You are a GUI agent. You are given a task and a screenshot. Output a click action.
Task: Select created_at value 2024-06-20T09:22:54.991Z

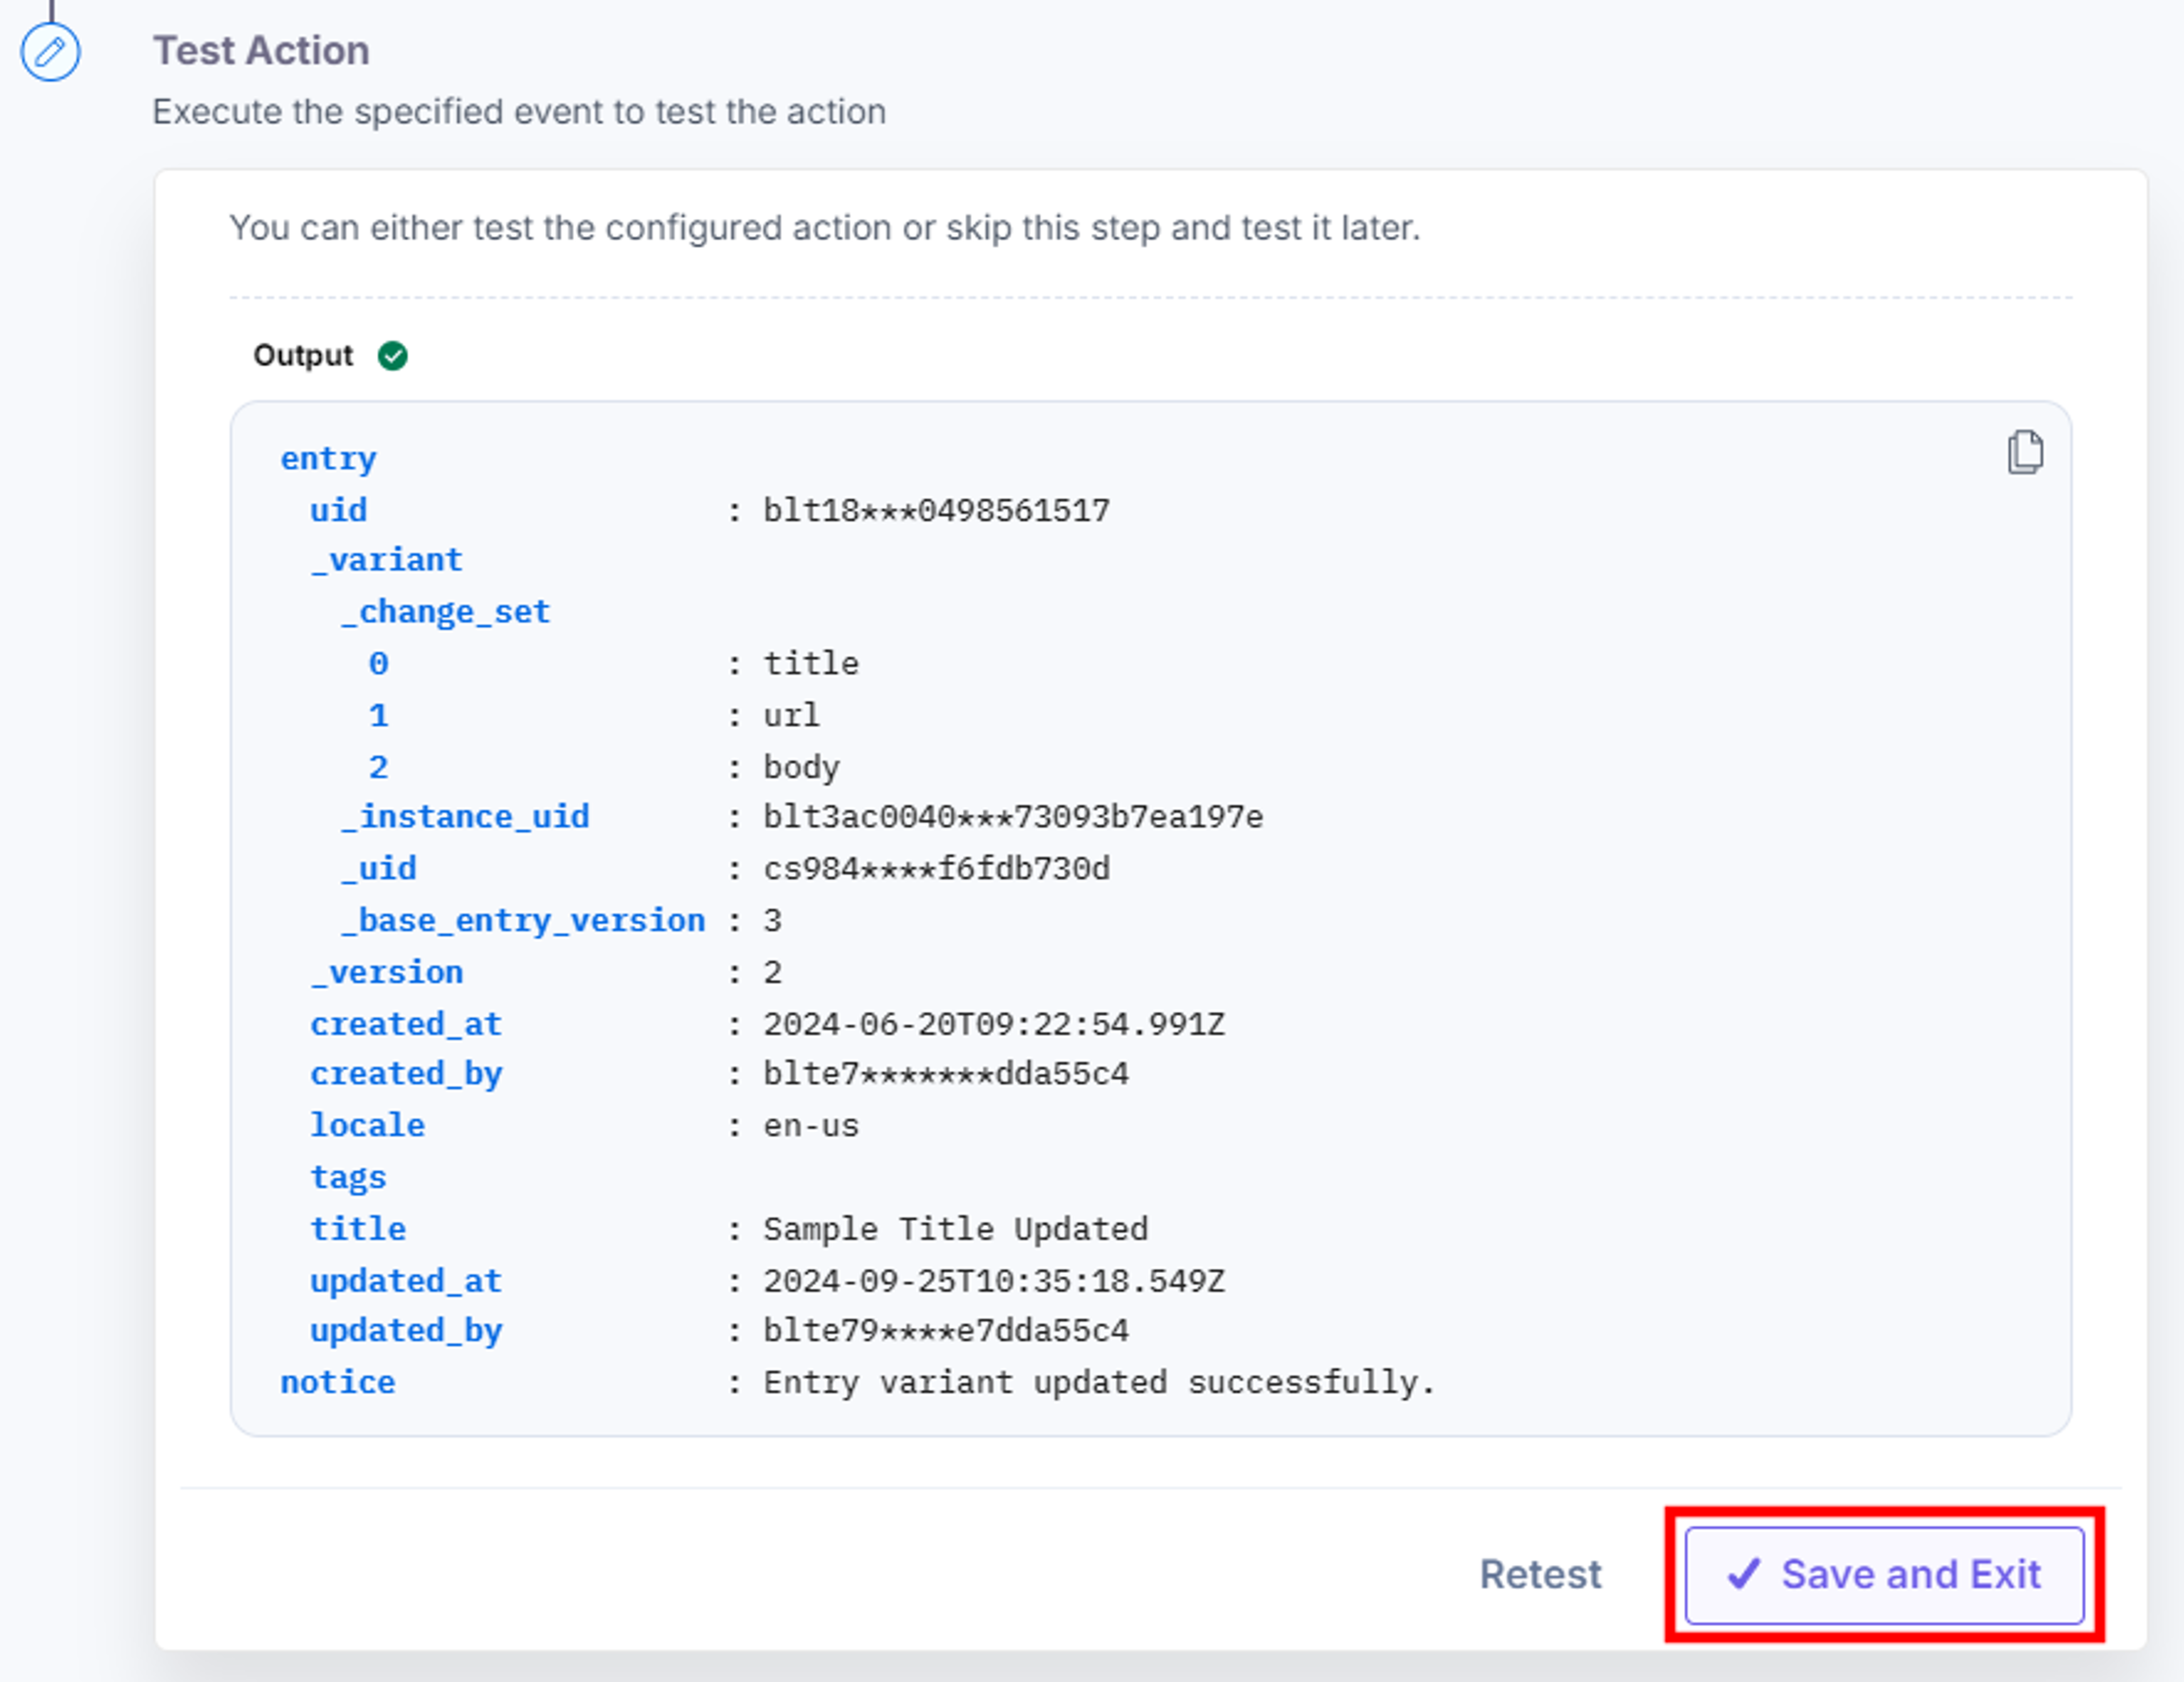tap(994, 1024)
